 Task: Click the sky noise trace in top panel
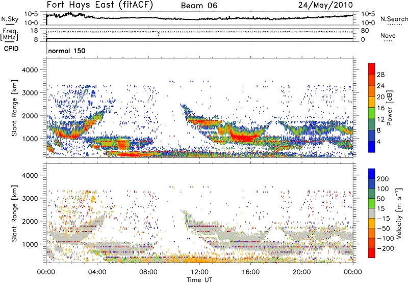point(199,18)
